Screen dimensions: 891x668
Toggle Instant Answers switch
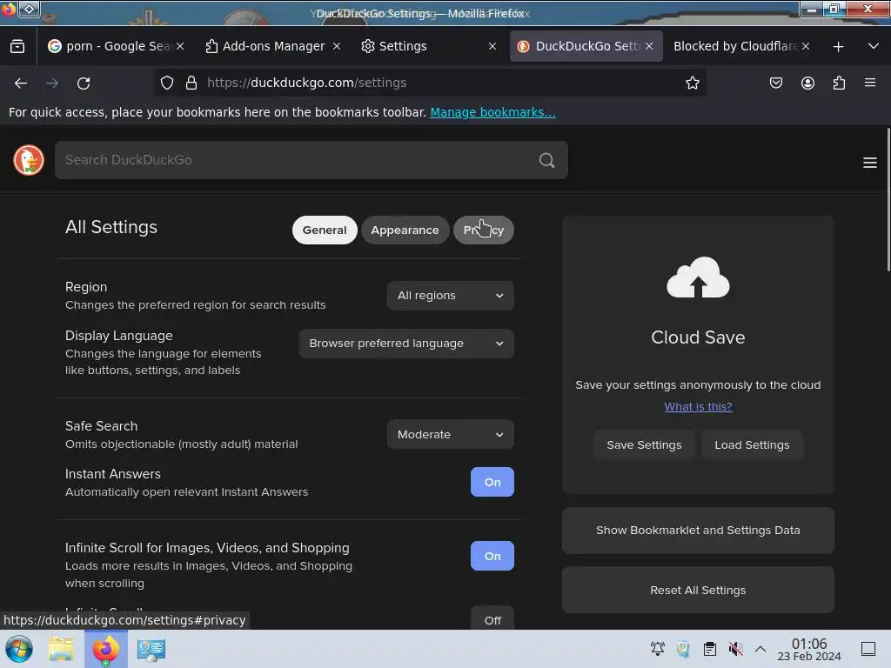coord(492,482)
